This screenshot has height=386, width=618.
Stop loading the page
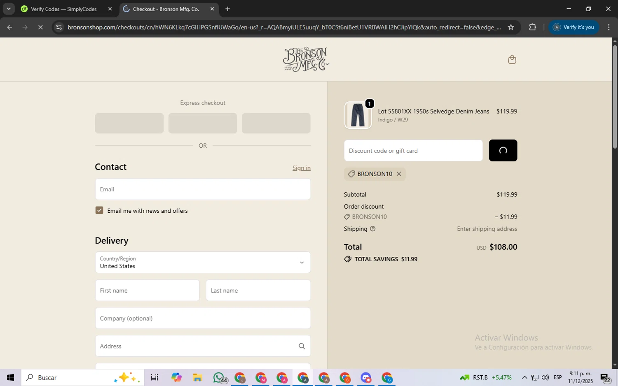click(40, 27)
